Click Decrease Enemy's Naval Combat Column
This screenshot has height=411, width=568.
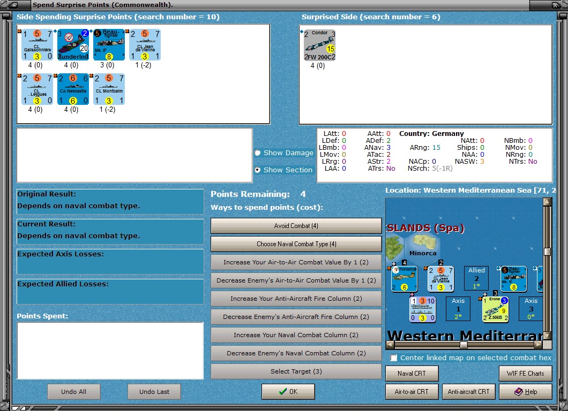(296, 353)
